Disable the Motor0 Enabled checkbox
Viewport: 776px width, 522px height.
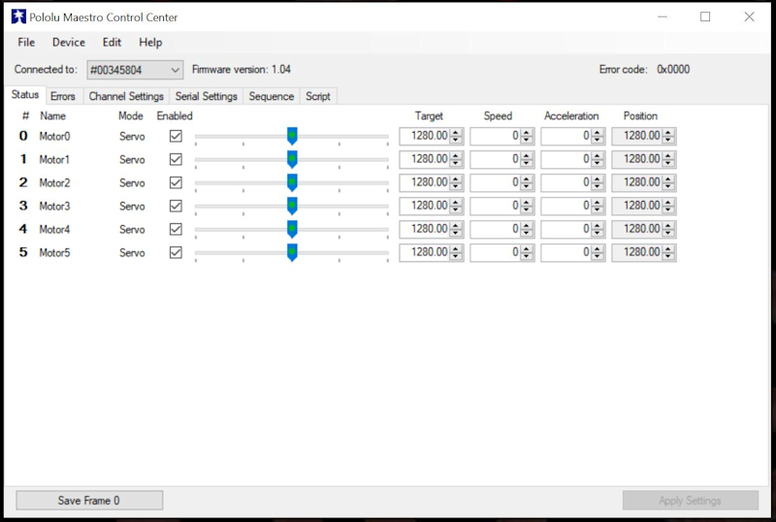click(x=176, y=137)
